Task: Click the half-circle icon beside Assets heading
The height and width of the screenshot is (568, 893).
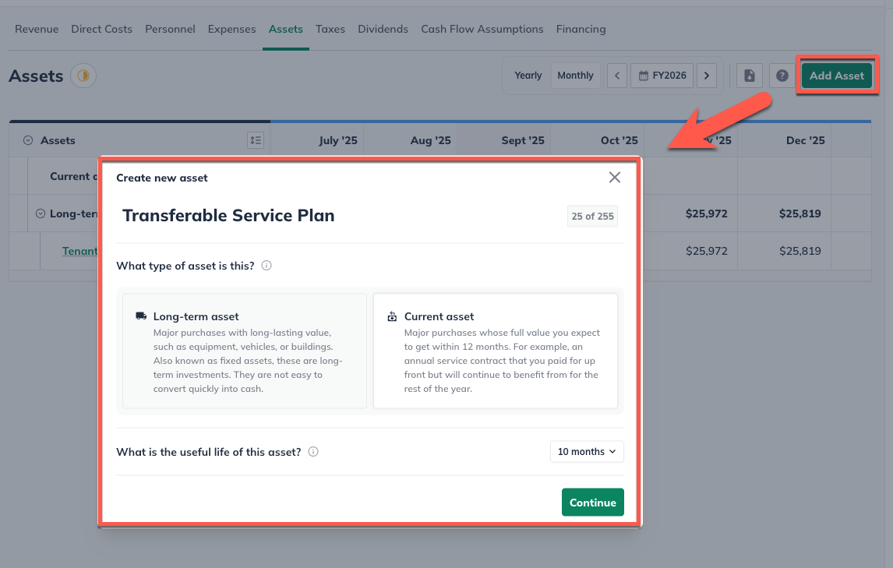Action: coord(83,76)
